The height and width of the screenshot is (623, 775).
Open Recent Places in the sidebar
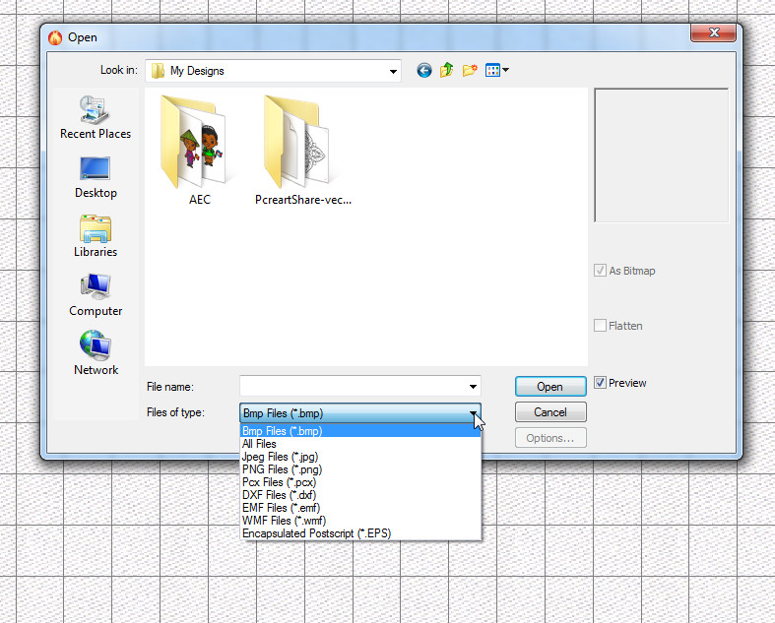[96, 117]
